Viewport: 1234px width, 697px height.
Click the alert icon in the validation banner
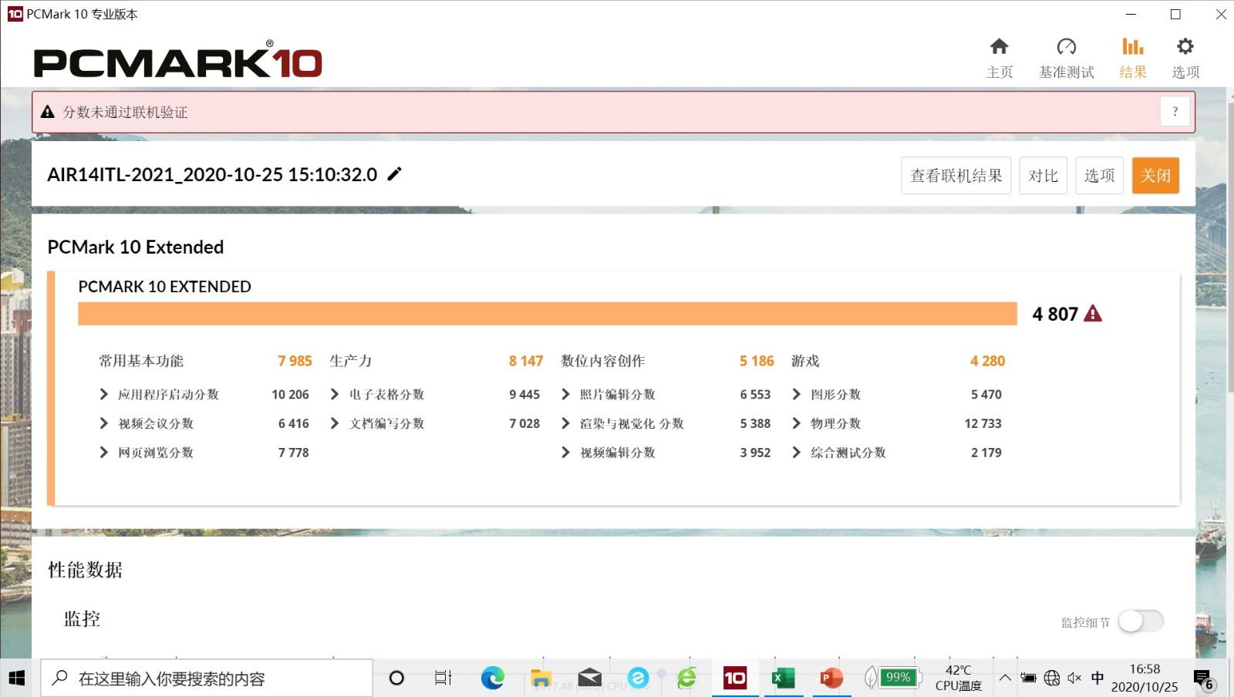(x=47, y=112)
